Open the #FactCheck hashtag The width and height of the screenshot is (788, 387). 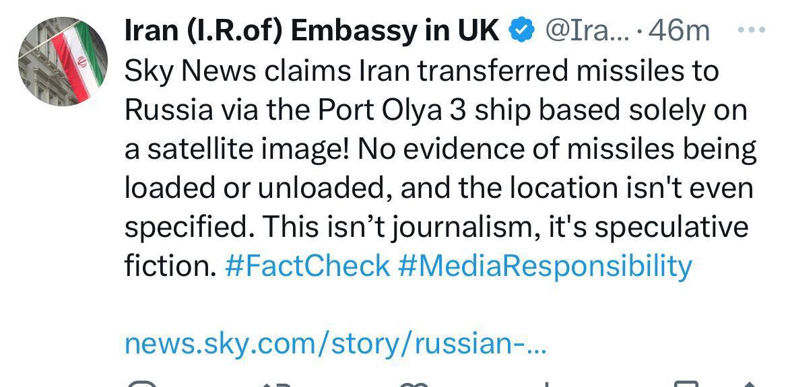pyautogui.click(x=307, y=266)
